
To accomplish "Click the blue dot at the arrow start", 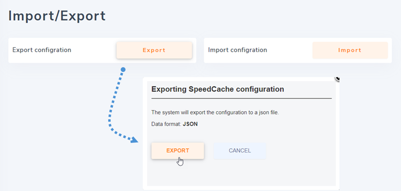I will pyautogui.click(x=123, y=70).
